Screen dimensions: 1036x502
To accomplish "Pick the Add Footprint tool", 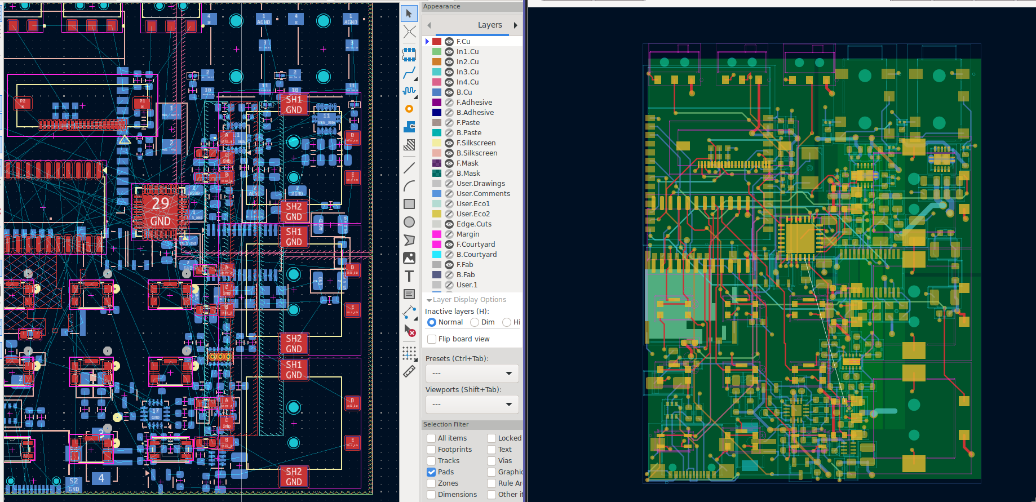I will 409,54.
